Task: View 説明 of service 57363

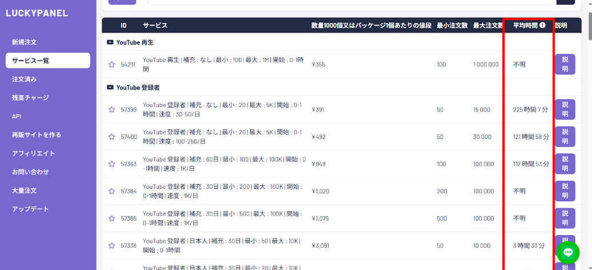Action: click(565, 164)
